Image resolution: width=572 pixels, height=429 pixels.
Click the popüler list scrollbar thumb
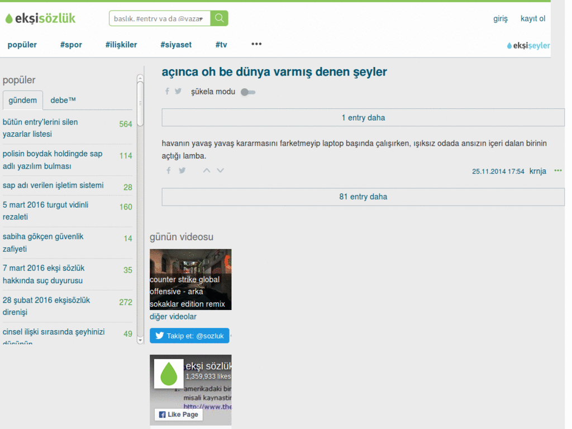(x=140, y=103)
